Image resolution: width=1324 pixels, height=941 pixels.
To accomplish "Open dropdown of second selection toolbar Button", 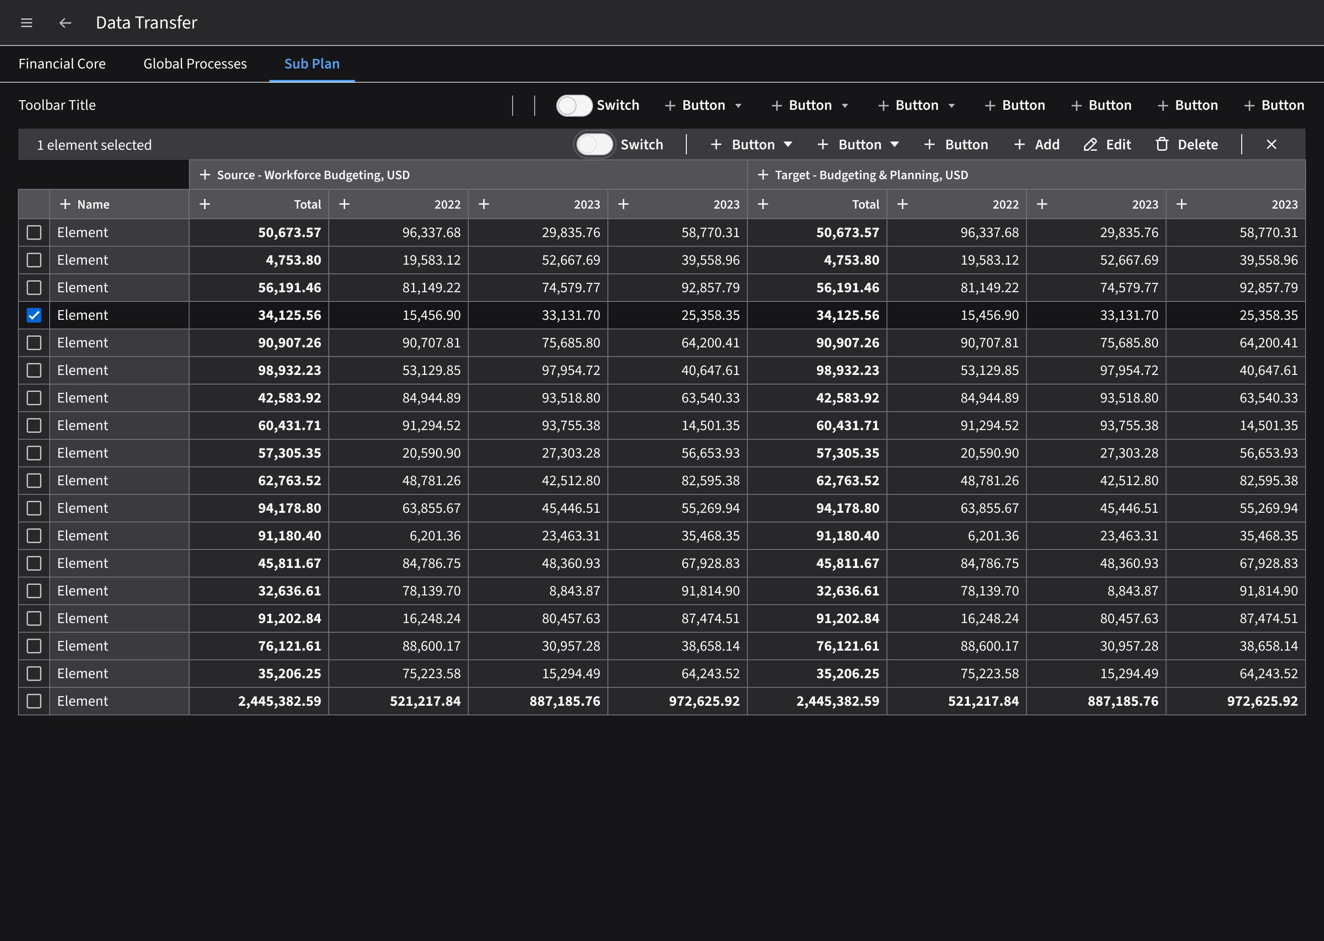I will (895, 145).
